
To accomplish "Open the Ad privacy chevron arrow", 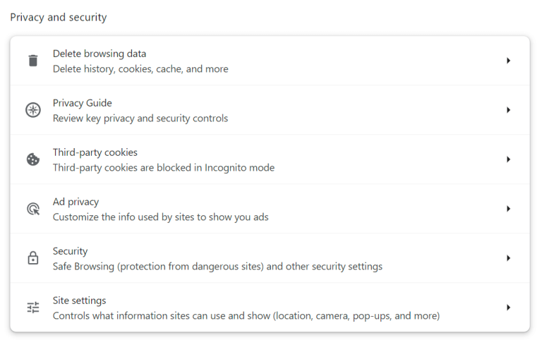I will 508,209.
